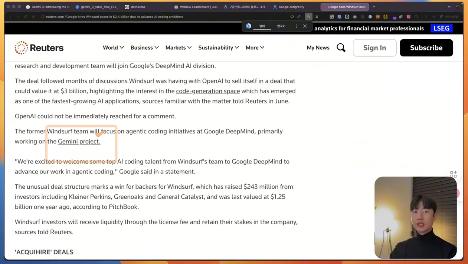Click the QR code extension icon
Image resolution: width=468 pixels, height=264 pixels.
(332, 17)
